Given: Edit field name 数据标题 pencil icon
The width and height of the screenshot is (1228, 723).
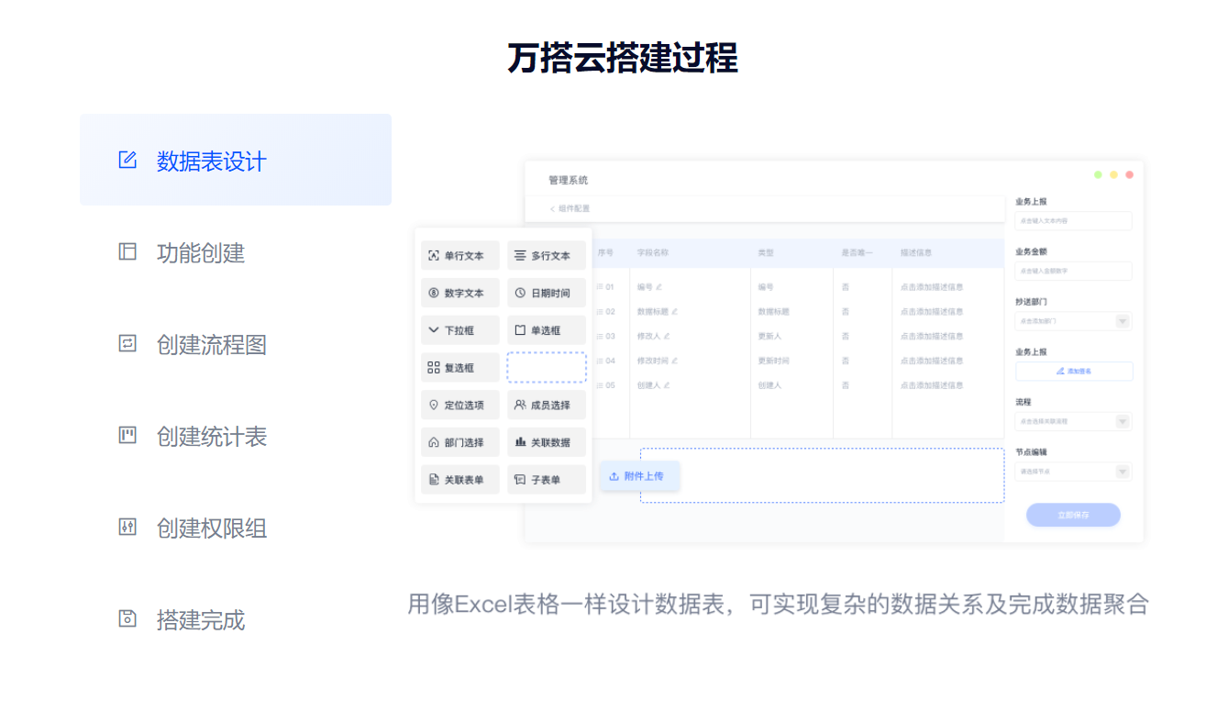Looking at the screenshot, I should pos(674,312).
